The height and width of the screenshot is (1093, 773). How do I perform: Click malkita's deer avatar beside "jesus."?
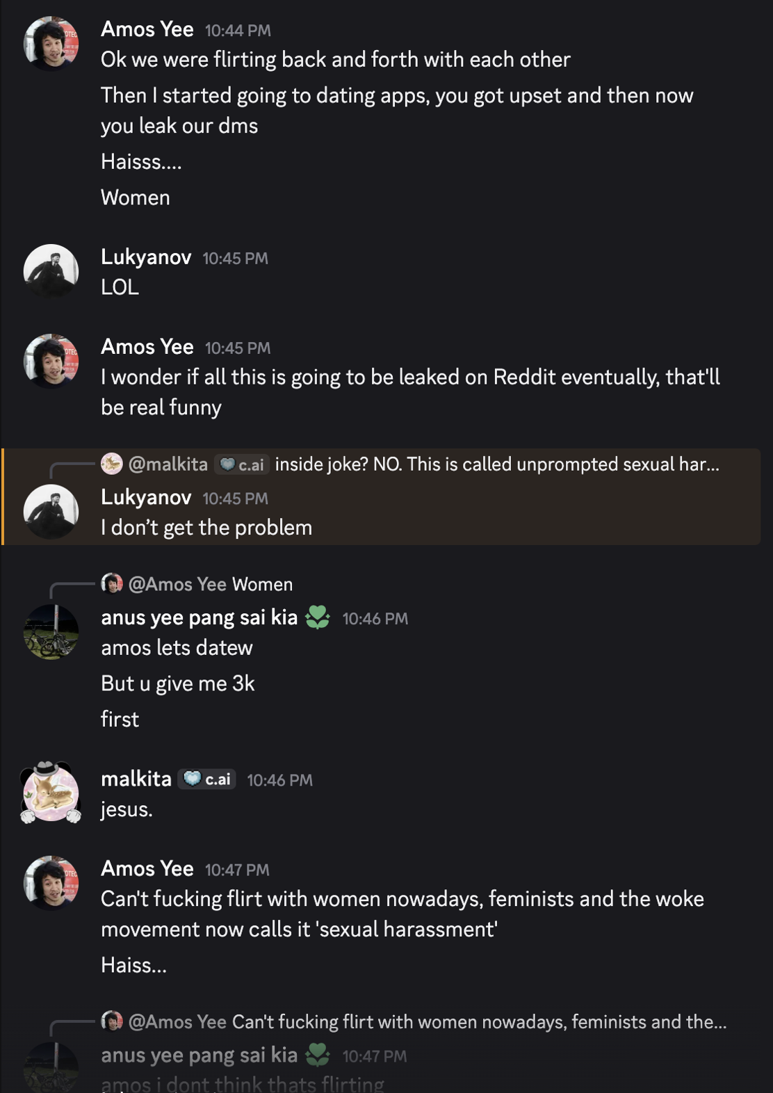coord(51,793)
